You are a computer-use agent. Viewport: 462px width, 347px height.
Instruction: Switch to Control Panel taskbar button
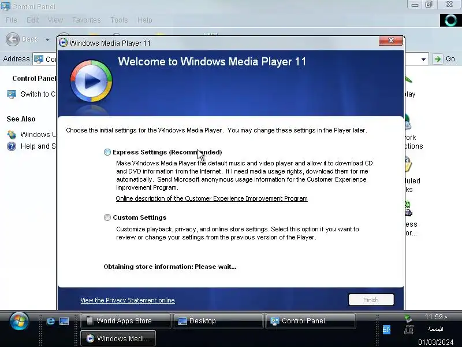pos(311,321)
